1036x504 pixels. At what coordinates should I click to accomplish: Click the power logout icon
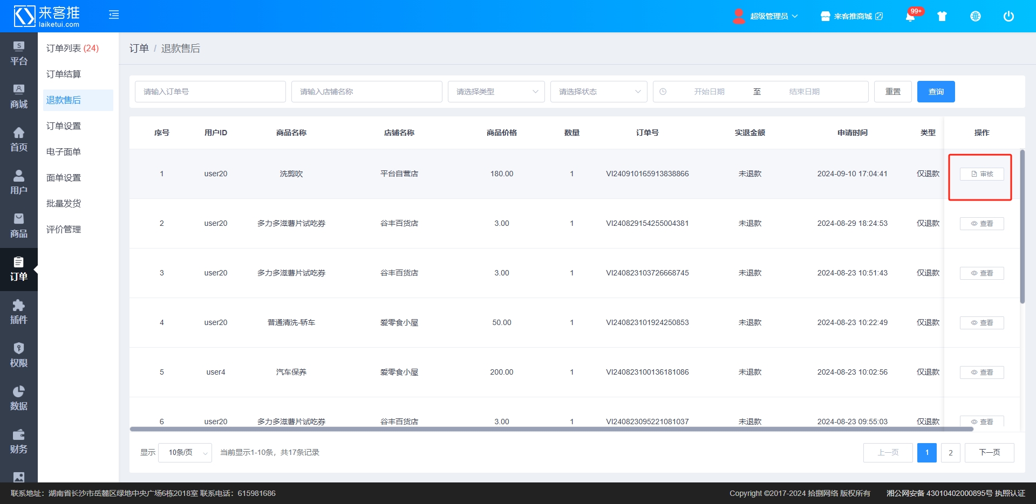pyautogui.click(x=1008, y=16)
